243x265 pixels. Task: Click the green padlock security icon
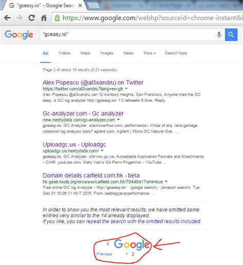57,18
